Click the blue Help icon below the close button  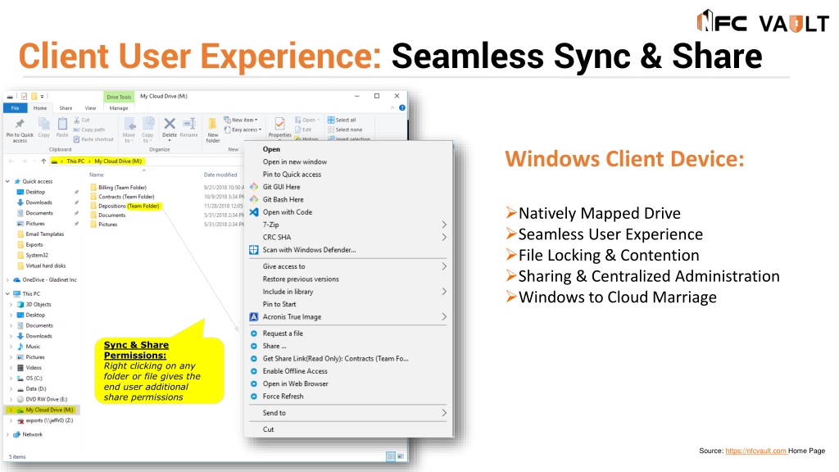402,107
